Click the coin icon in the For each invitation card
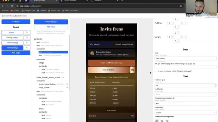 point(92,53)
